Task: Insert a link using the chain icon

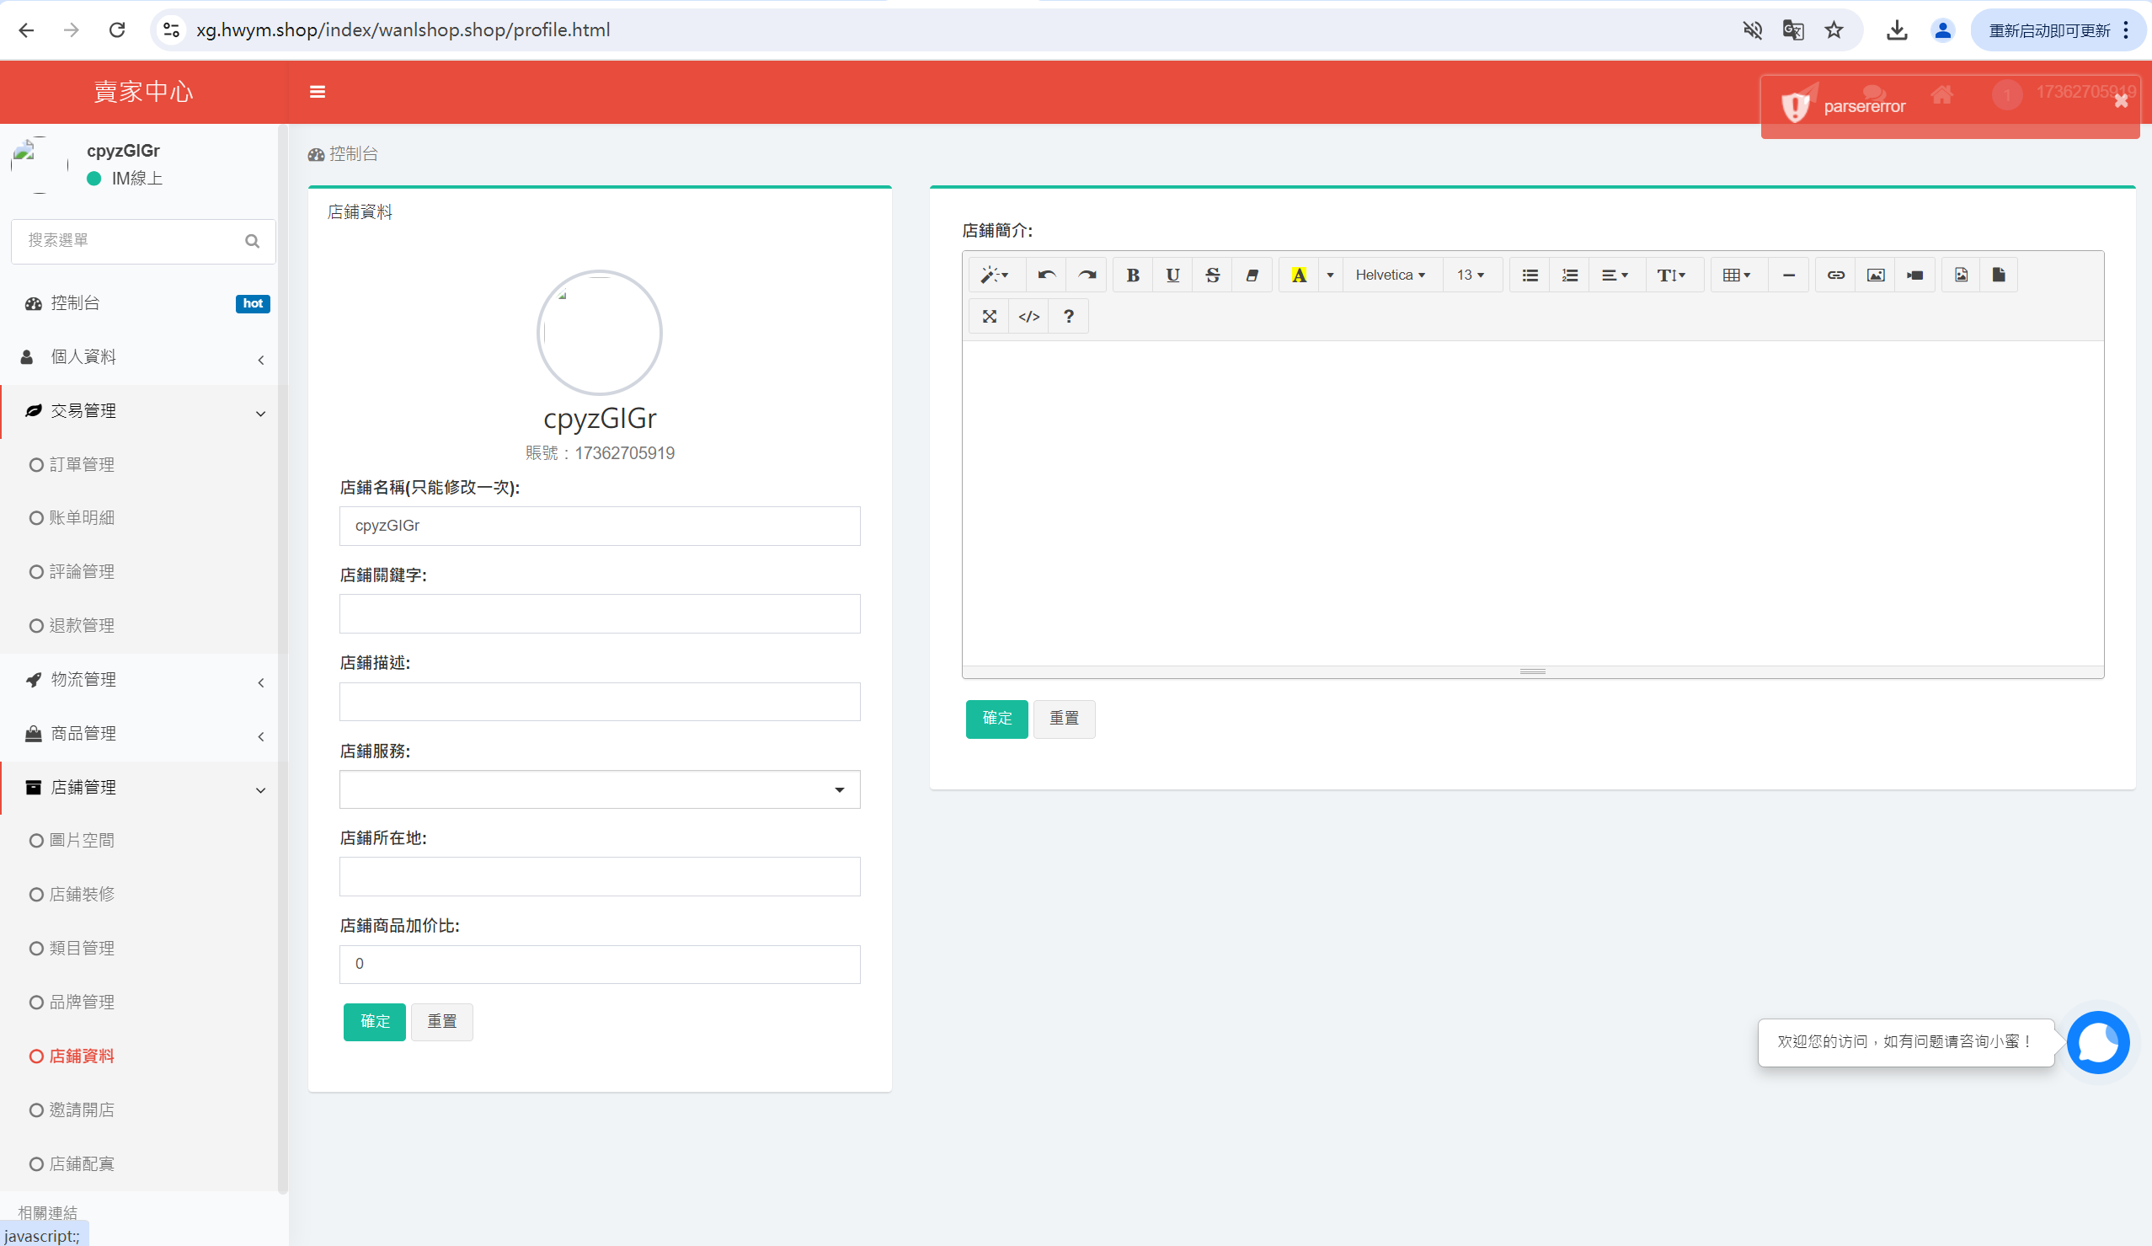Action: 1835,275
